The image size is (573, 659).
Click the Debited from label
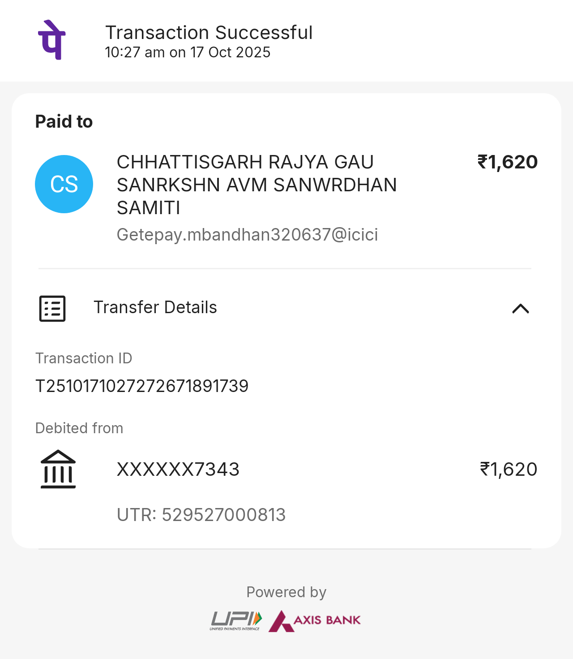79,428
